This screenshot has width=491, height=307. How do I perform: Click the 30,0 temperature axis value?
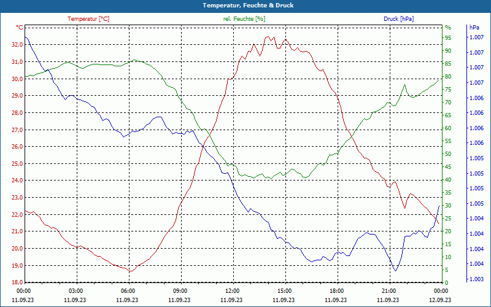(x=17, y=79)
